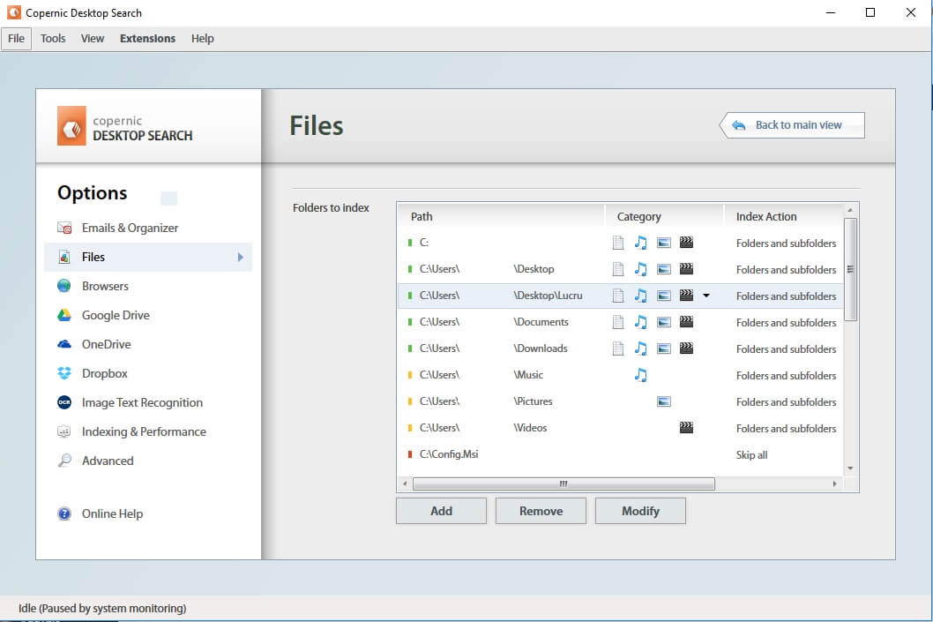
Task: Open the File menu
Action: click(x=16, y=39)
